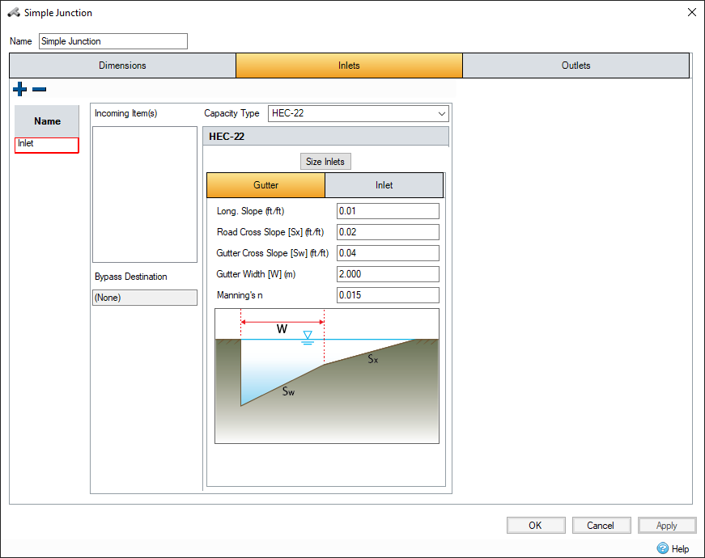Select the Inlet row in Name list
The image size is (705, 558).
(x=47, y=145)
